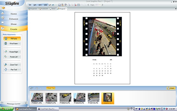Select the Zoom Tool
The height and width of the screenshot is (111, 177).
click(12, 65)
